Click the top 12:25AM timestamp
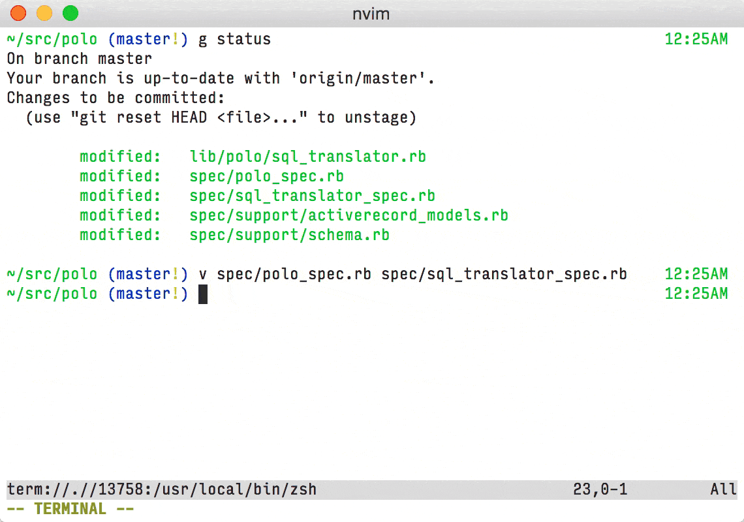The width and height of the screenshot is (744, 522). tap(696, 39)
